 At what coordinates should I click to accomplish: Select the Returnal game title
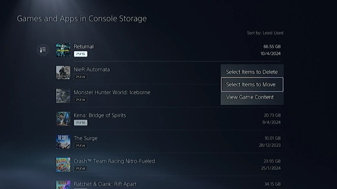[84, 46]
